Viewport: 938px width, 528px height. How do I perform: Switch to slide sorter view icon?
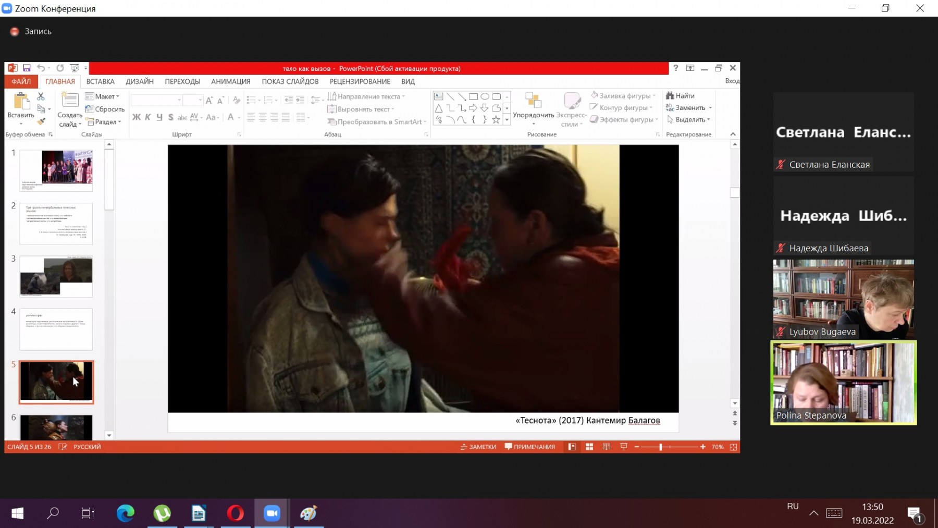589,447
